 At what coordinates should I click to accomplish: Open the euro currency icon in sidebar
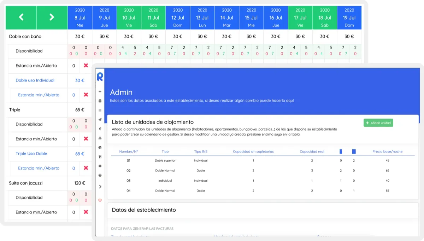(100, 129)
